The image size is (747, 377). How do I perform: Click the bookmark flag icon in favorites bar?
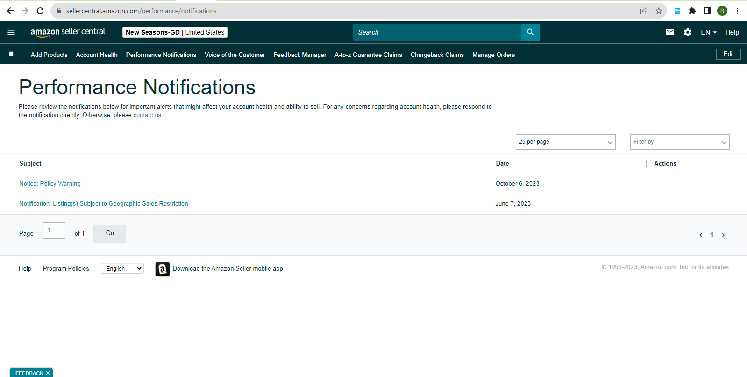point(11,55)
